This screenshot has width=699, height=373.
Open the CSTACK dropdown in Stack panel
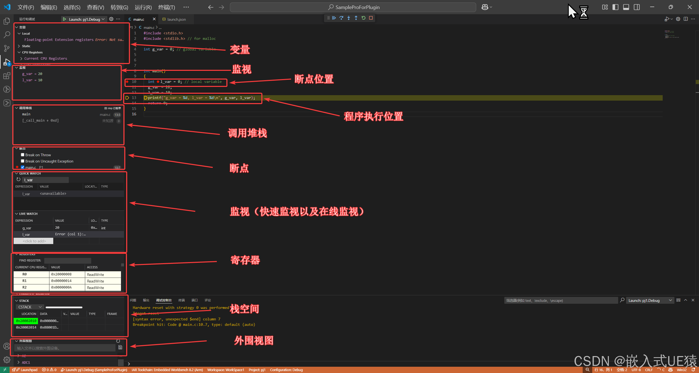(30, 307)
